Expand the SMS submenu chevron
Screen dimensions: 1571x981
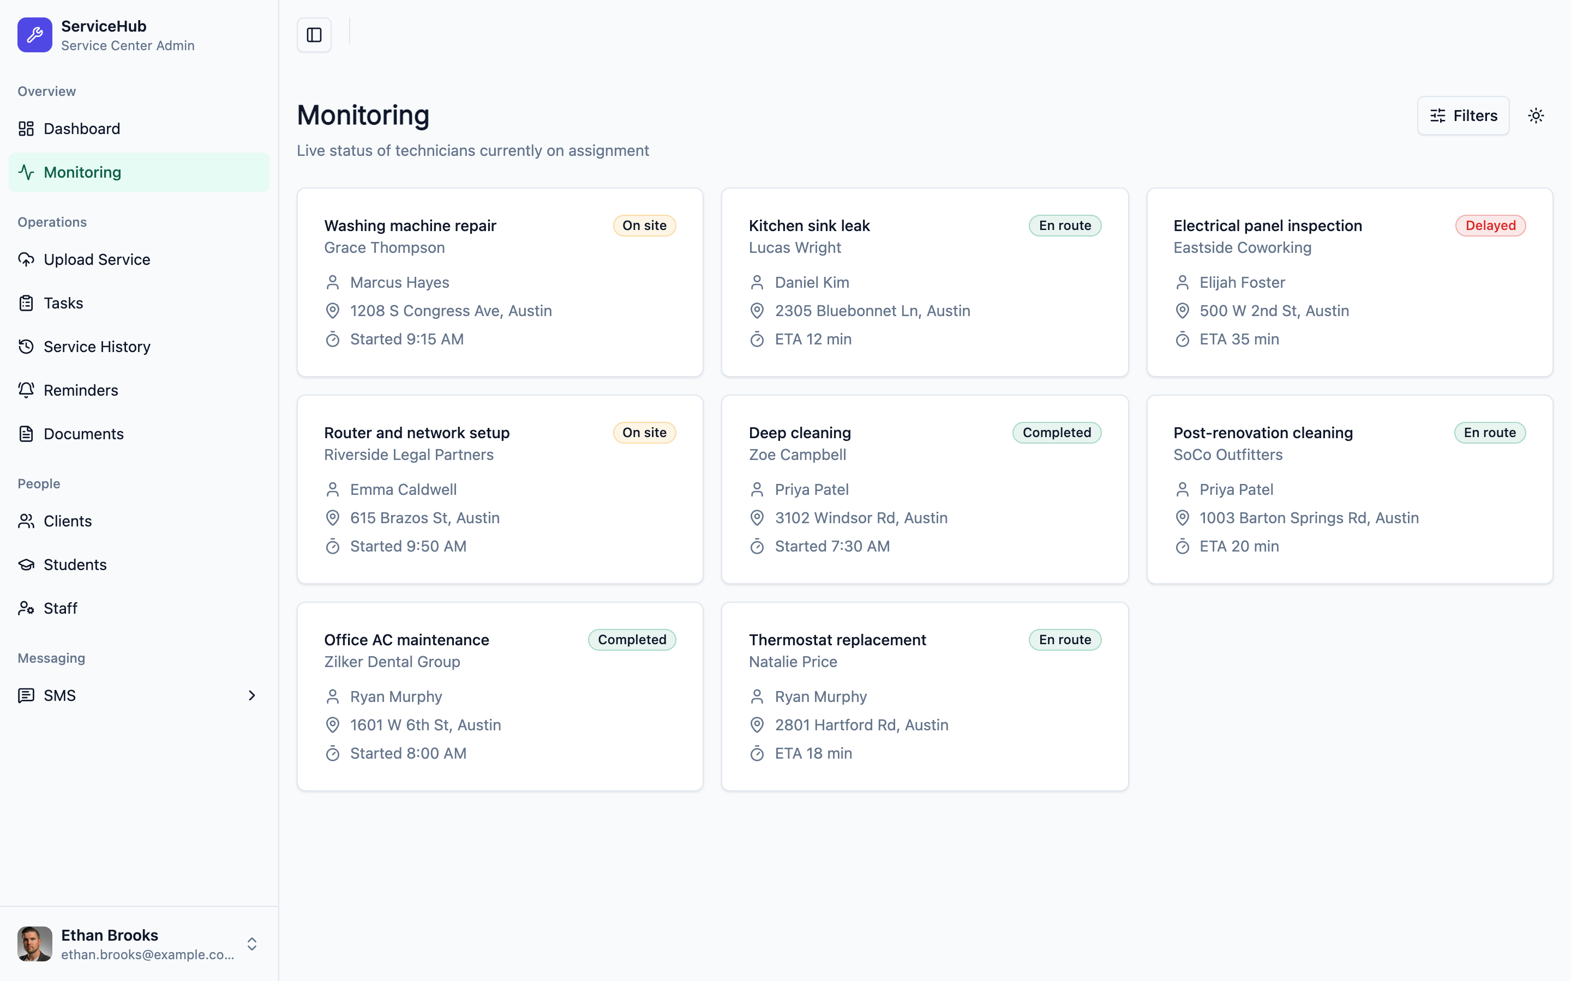point(252,695)
